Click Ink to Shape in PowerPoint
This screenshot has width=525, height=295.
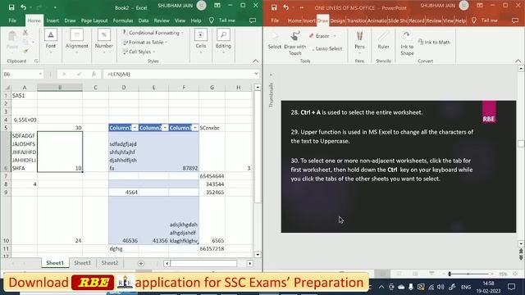pos(407,43)
